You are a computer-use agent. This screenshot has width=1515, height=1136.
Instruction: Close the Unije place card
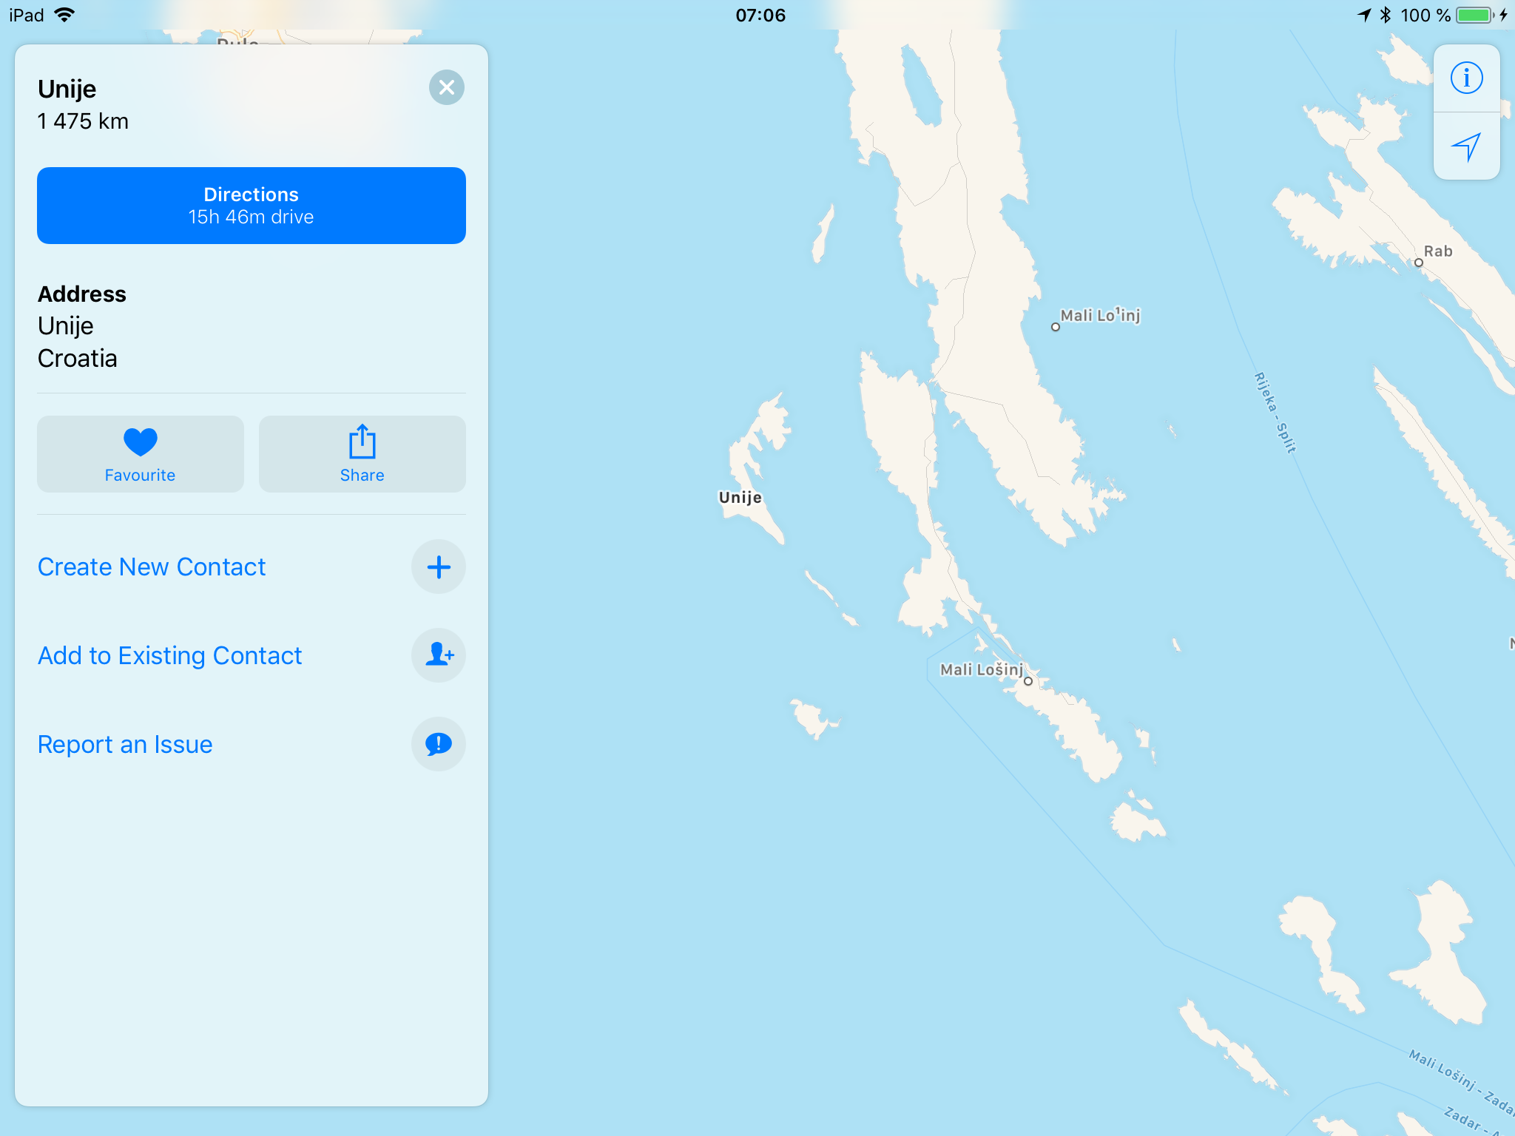coord(447,87)
